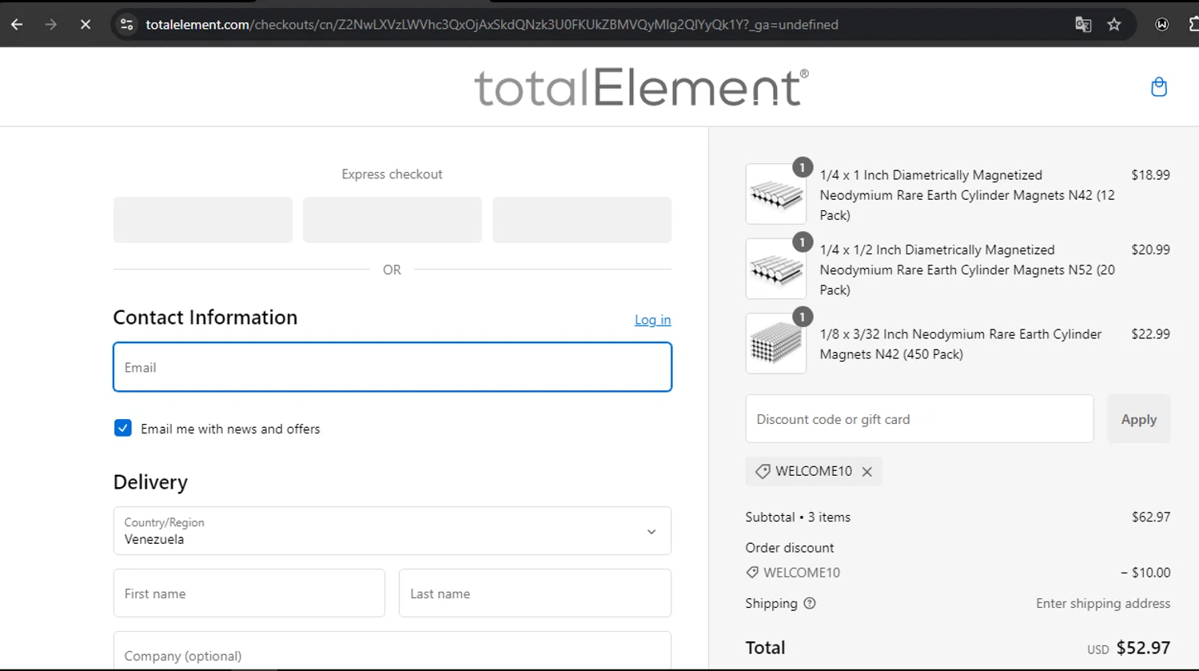Image resolution: width=1199 pixels, height=671 pixels.
Task: Bookmark this page with the star icon
Action: 1114,25
